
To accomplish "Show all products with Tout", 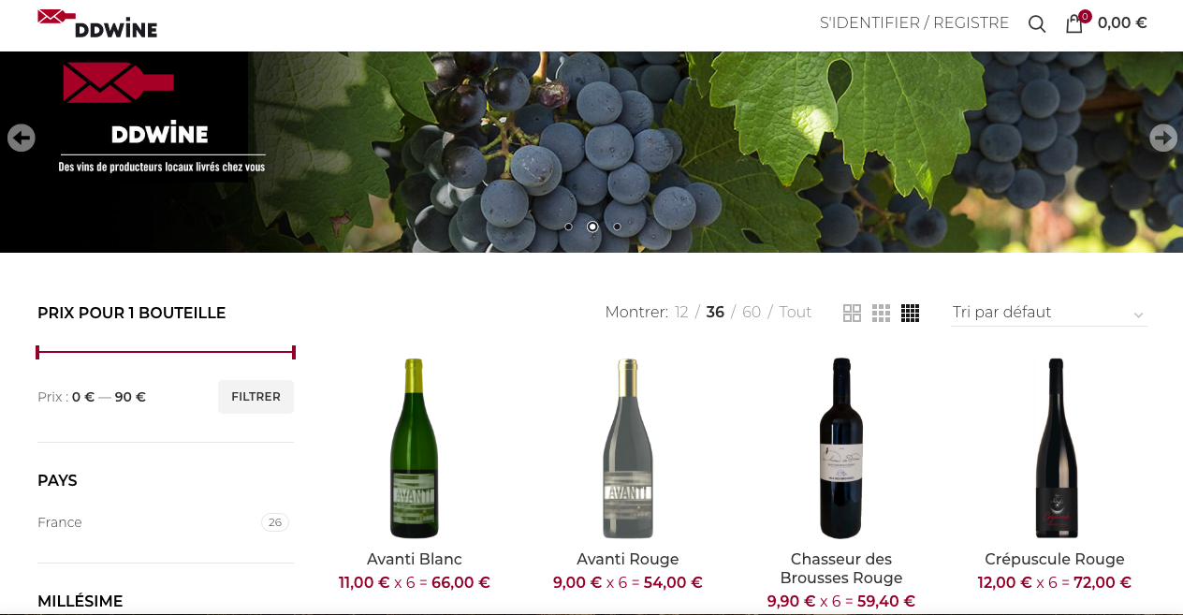I will tap(796, 312).
